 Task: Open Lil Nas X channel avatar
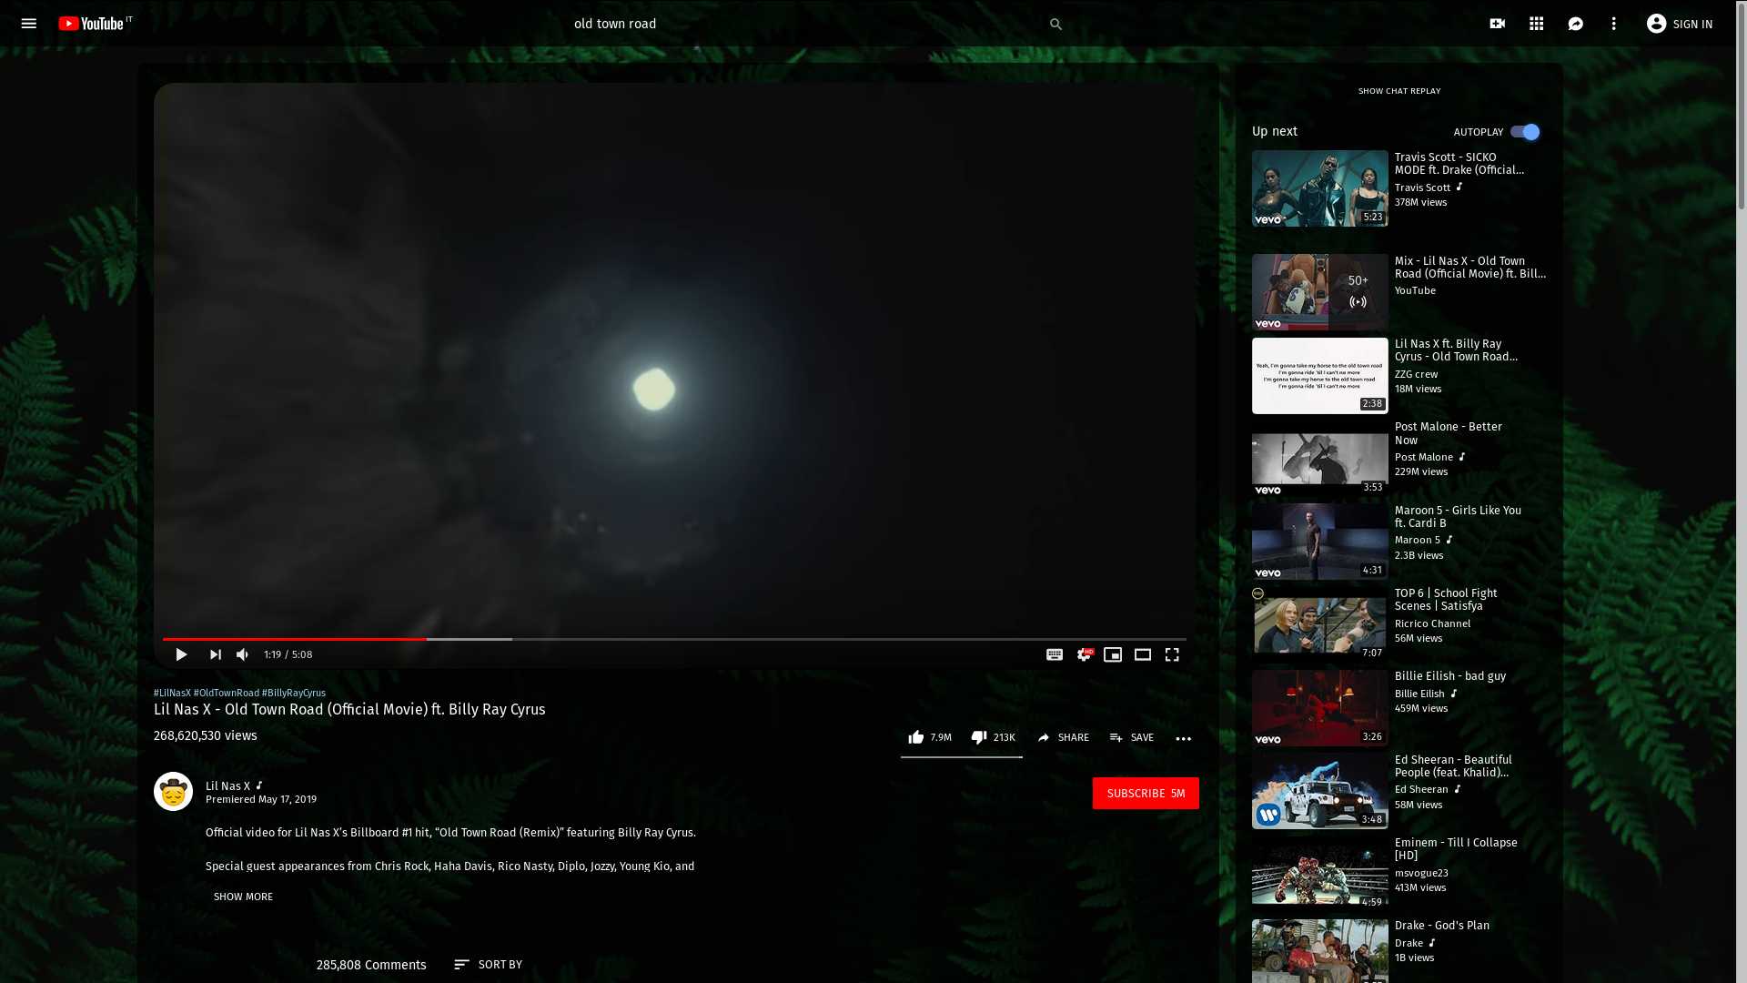point(173,792)
